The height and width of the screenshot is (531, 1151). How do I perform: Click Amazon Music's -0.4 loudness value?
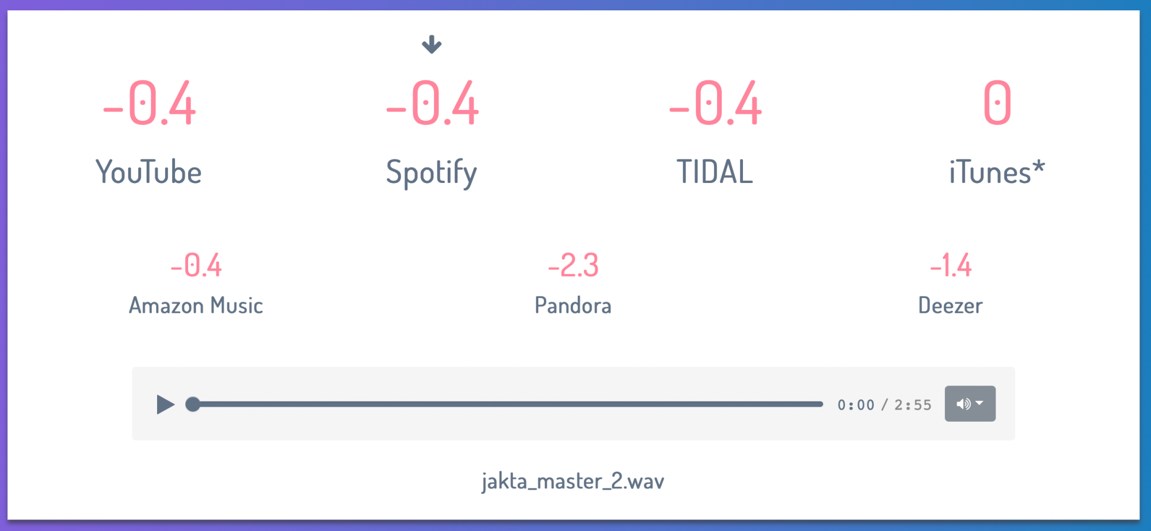click(x=196, y=266)
